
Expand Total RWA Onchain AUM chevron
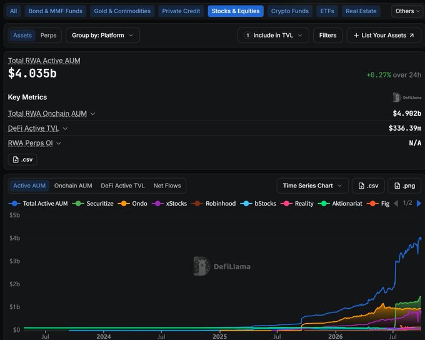pyautogui.click(x=92, y=114)
